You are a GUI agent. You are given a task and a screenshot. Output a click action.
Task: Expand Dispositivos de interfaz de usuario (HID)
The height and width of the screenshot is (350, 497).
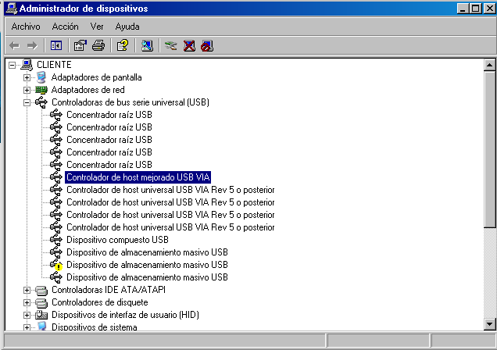(27, 315)
